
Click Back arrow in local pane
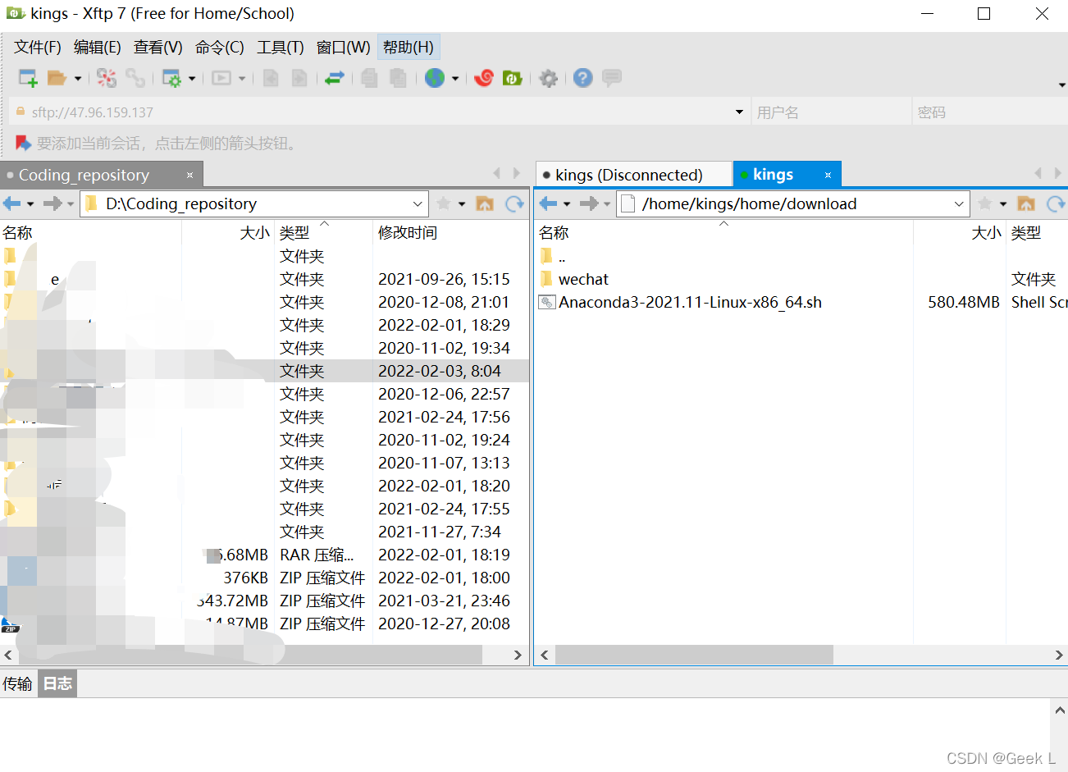click(11, 203)
